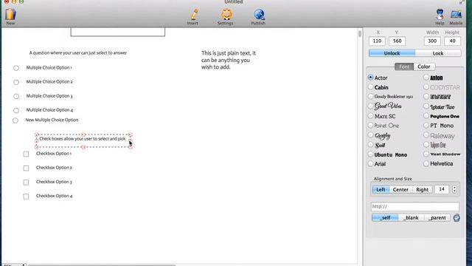The width and height of the screenshot is (472, 266).
Task: Click the New document icon
Action: click(10, 15)
